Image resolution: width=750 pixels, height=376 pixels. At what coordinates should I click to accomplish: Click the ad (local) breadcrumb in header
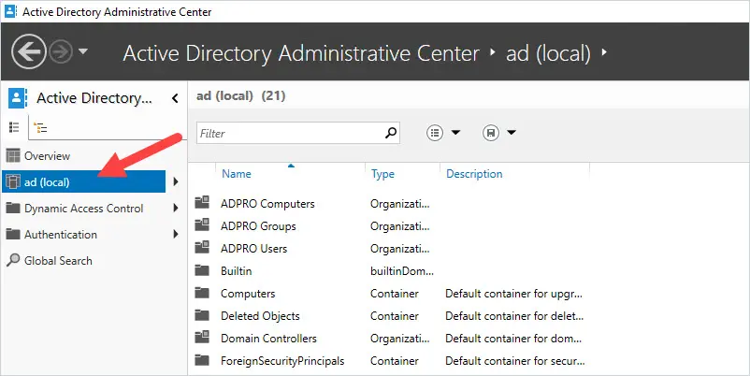(x=548, y=53)
